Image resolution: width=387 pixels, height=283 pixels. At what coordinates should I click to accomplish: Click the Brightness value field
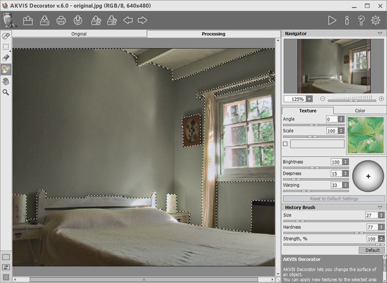tap(336, 162)
